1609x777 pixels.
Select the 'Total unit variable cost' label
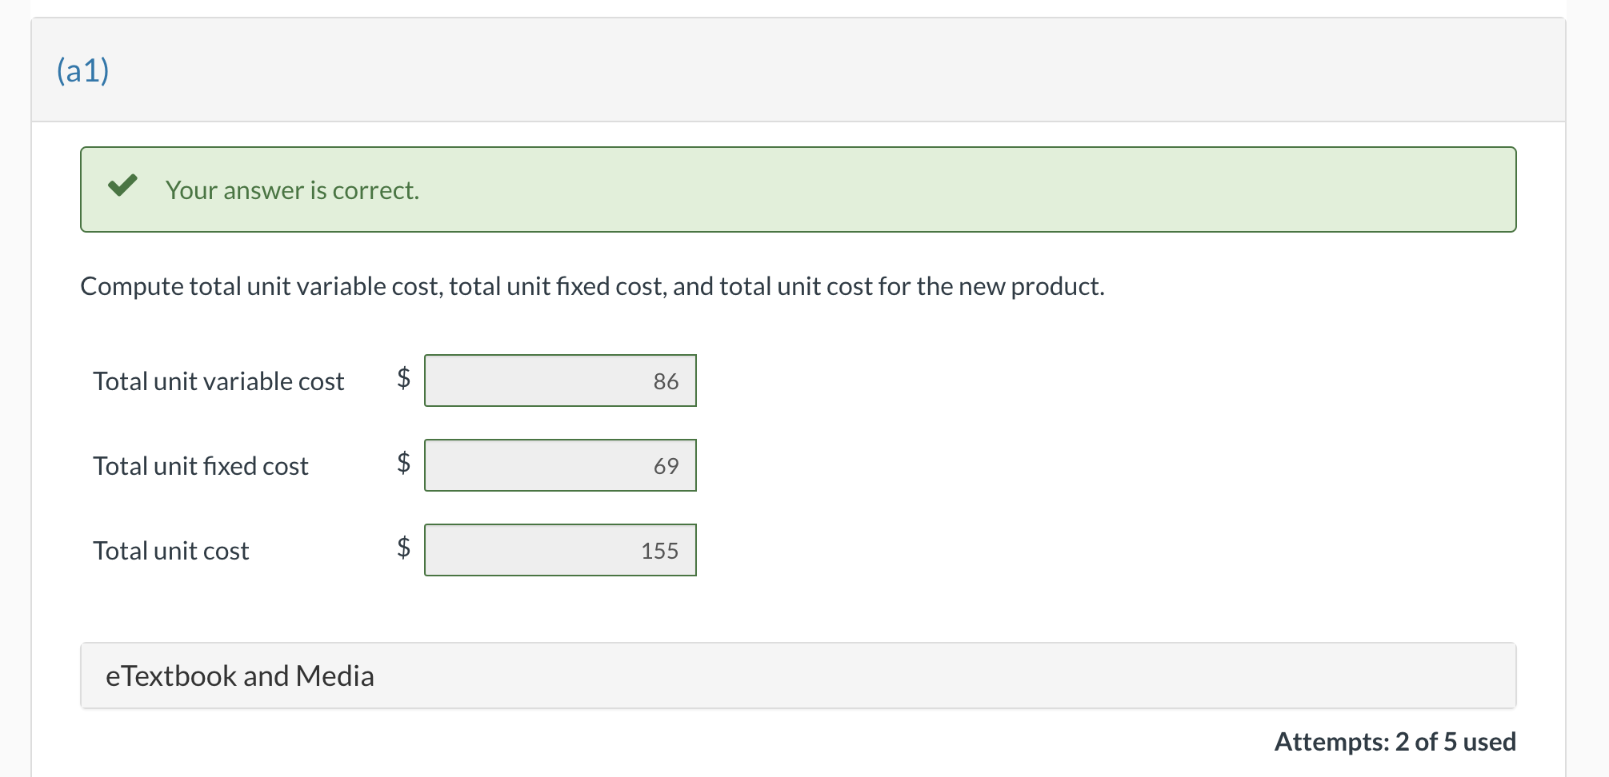[218, 381]
